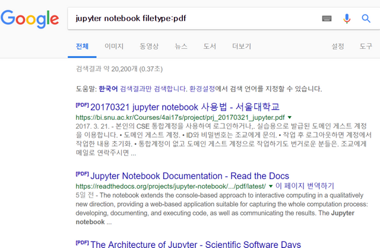Open the 뉴스 tab
Image resolution: width=380 pixels, height=248 pixels.
pos(181,46)
